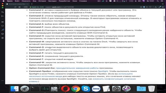Open the search icon in Opera sidebar
Screen dimensions: 166x93
pos(3,12)
